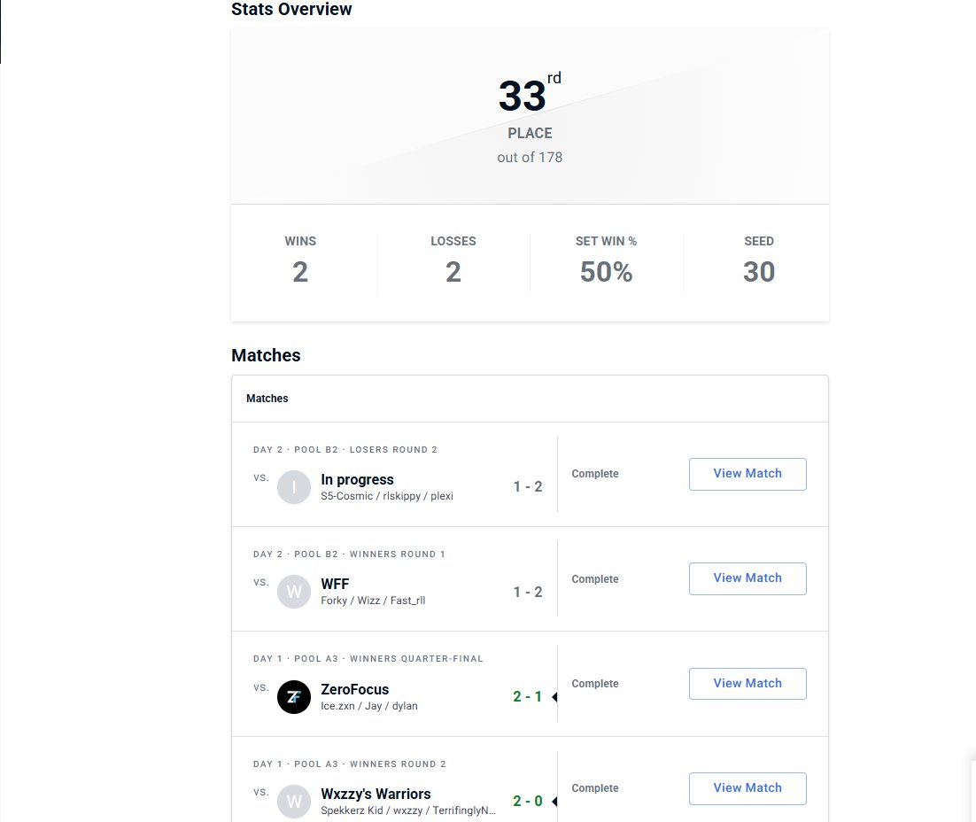The width and height of the screenshot is (976, 822).
Task: Click the Stats Overview heading
Action: [x=291, y=10]
